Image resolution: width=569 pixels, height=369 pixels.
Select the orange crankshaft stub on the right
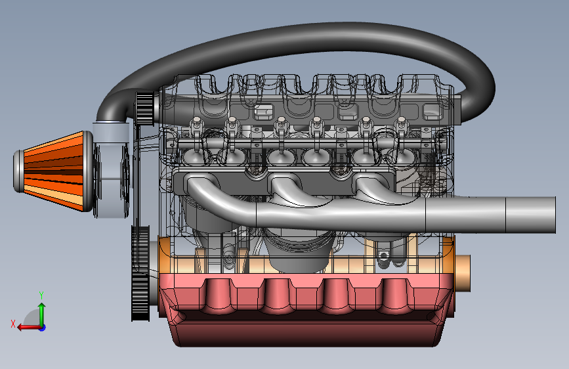(x=462, y=273)
